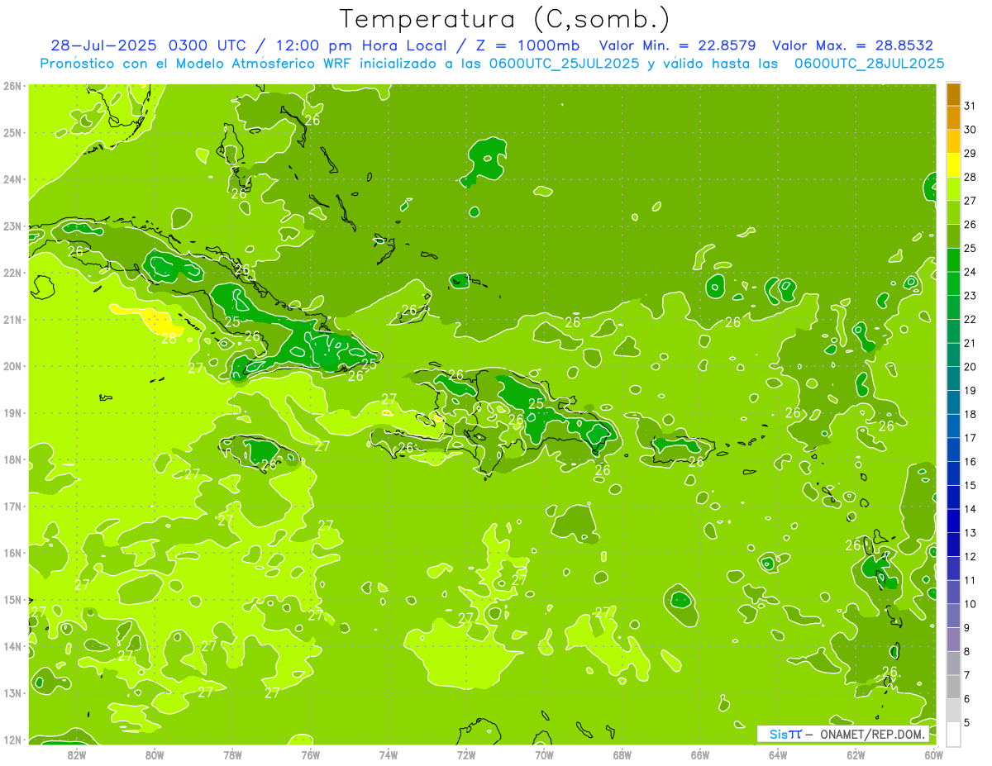Click the color scale label 30
The width and height of the screenshot is (992, 766).
click(x=971, y=130)
